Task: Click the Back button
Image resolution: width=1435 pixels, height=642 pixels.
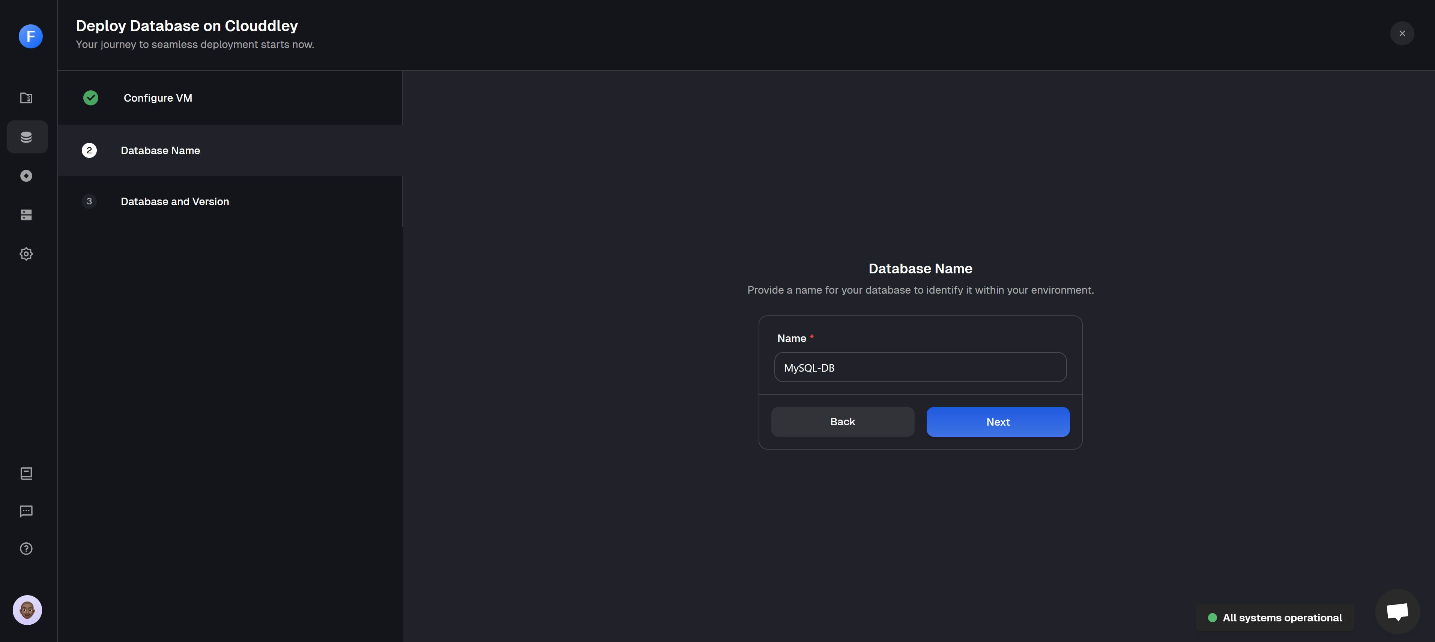Action: tap(842, 421)
